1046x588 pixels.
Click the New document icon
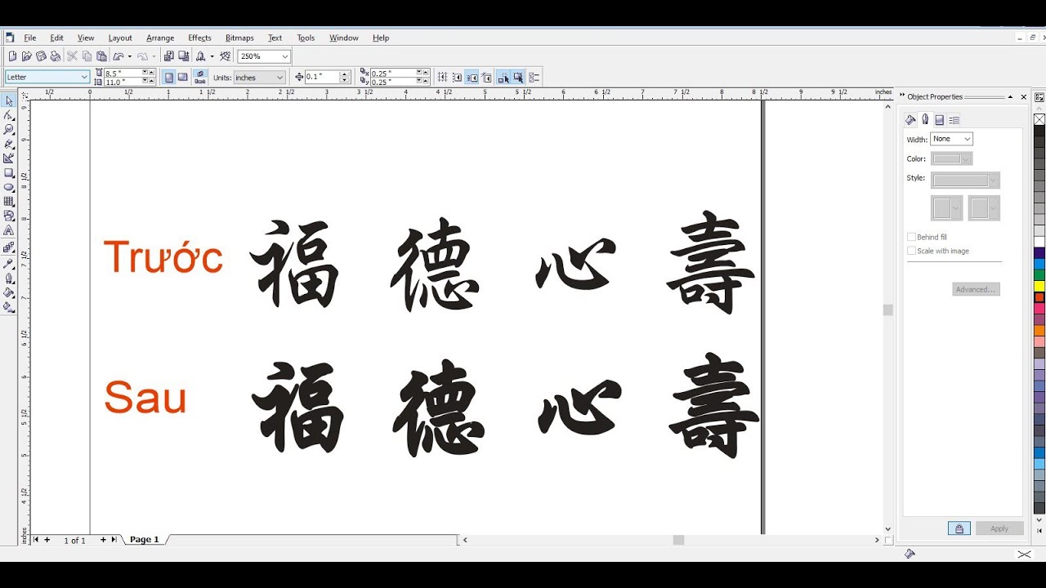[x=12, y=56]
